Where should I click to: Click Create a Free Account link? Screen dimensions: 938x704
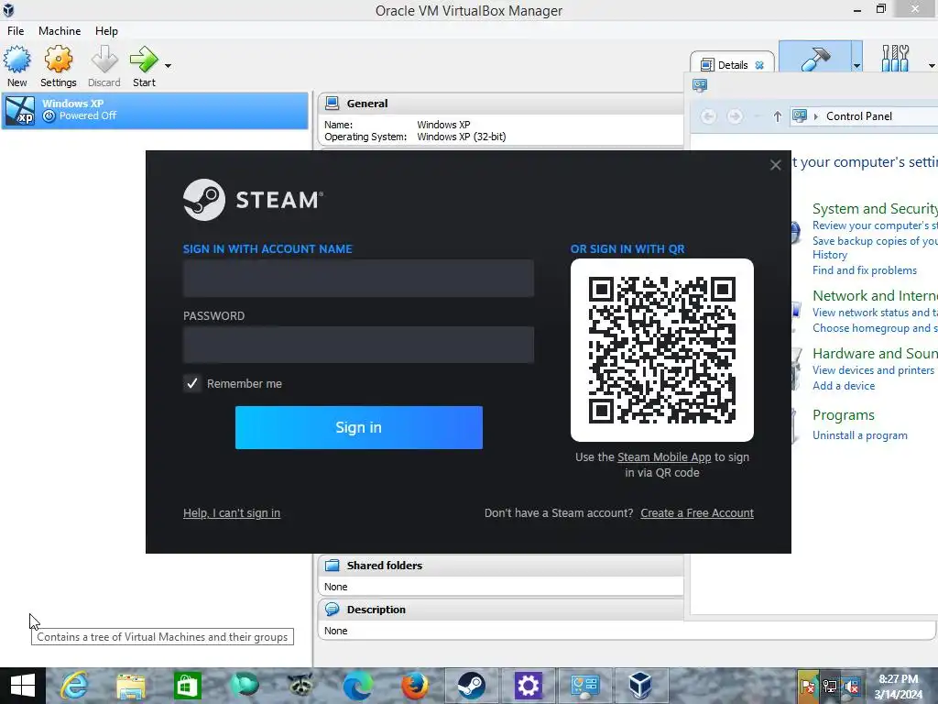(697, 513)
